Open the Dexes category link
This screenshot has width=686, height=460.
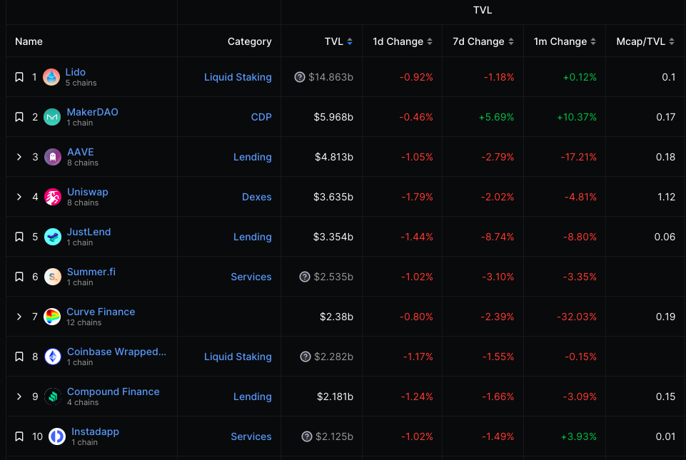[x=257, y=197]
